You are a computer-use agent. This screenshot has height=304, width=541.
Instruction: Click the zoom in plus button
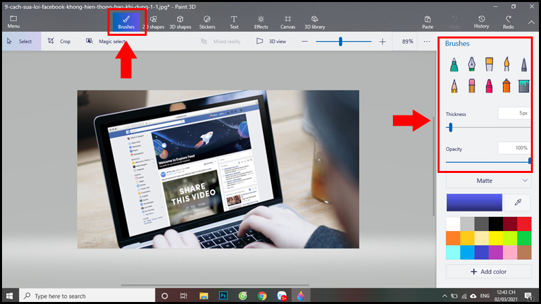point(382,42)
